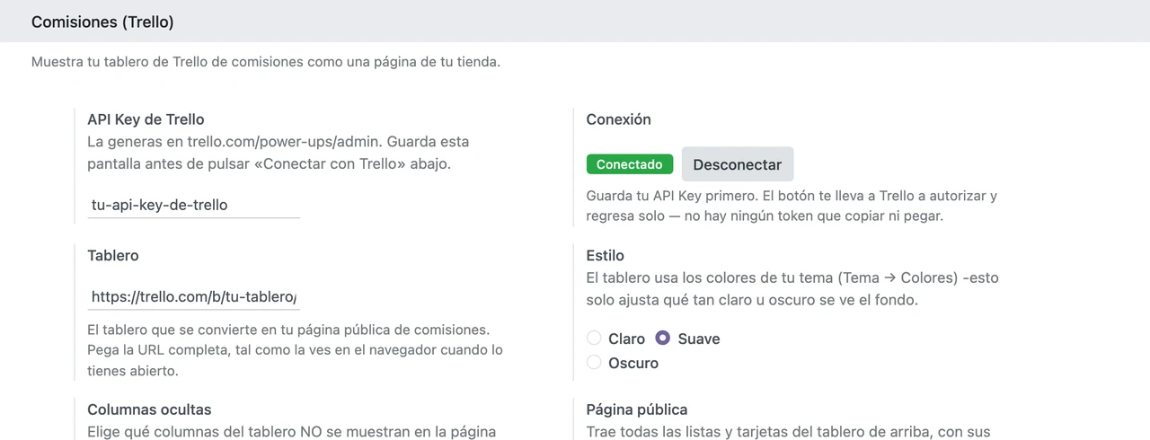
Task: Select the Suave style radio option
Action: 663,339
